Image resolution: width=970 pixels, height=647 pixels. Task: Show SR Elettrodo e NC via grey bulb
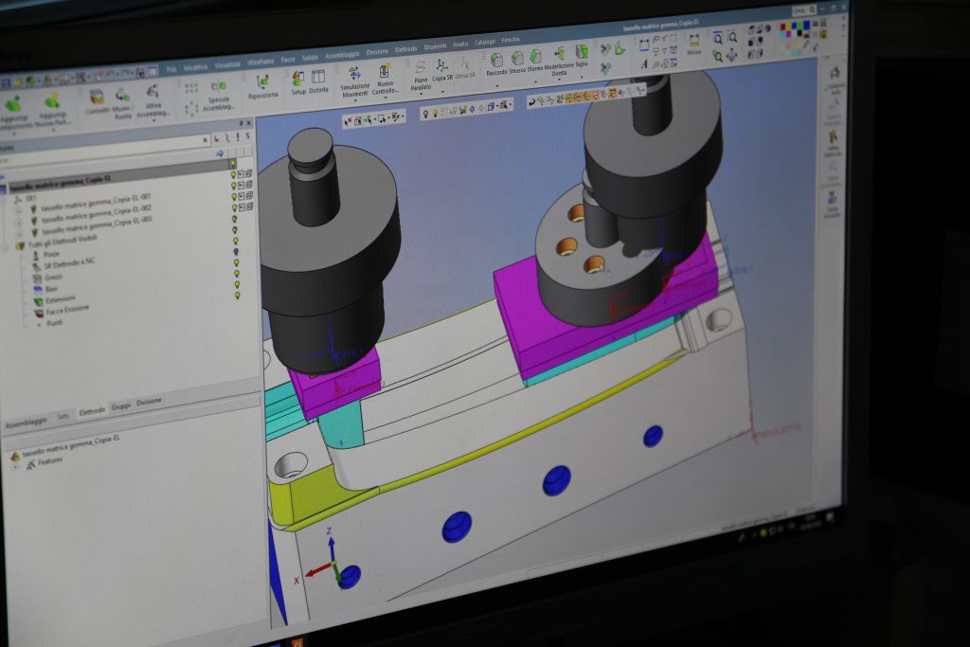pyautogui.click(x=236, y=252)
